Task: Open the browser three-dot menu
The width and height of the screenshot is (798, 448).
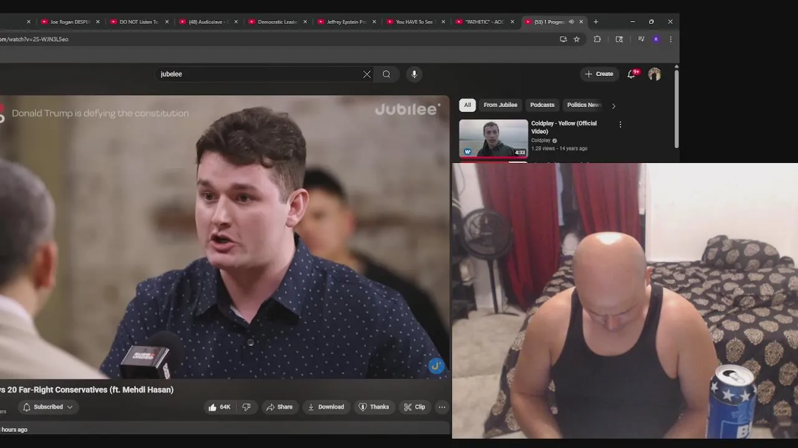Action: click(x=670, y=39)
